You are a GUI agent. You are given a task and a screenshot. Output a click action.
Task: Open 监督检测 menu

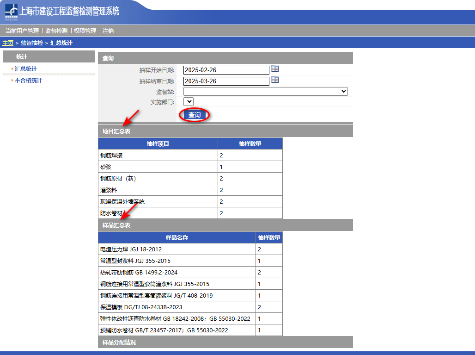coord(56,31)
